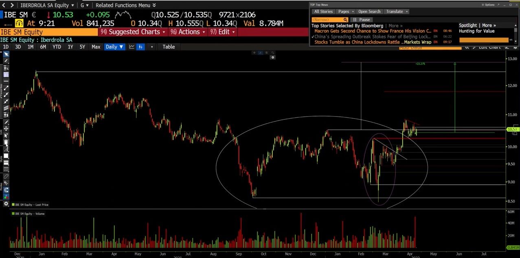Open More top stories link
The image size is (520, 258).
(x=395, y=26)
